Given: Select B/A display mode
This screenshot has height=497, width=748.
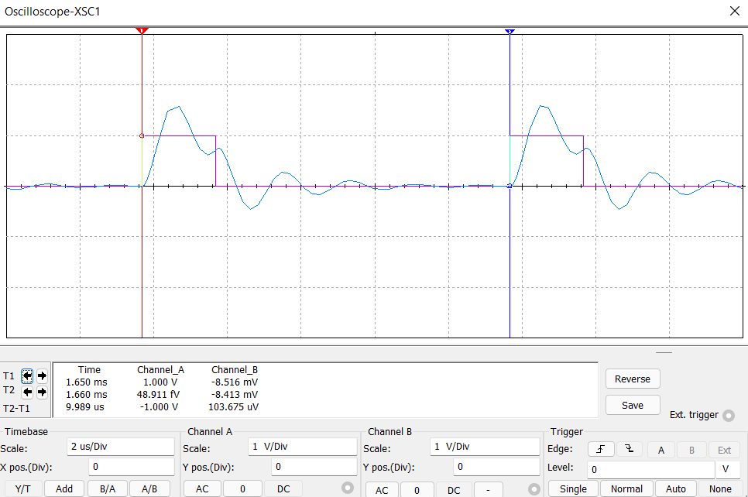Looking at the screenshot, I should click(x=108, y=489).
